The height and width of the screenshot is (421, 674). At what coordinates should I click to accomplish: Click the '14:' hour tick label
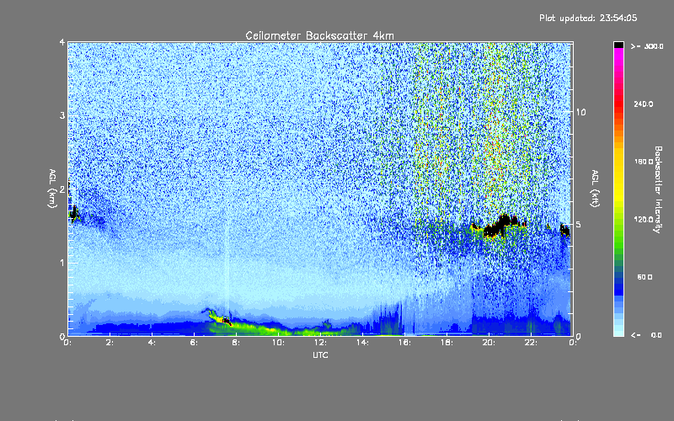click(x=362, y=343)
